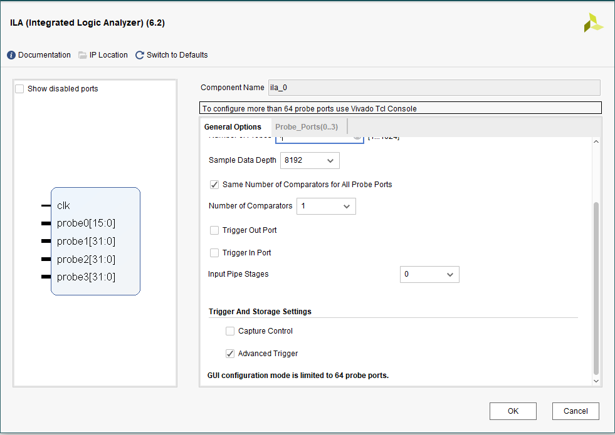Switch to the General Options tab
This screenshot has height=435, width=615.
pyautogui.click(x=233, y=127)
